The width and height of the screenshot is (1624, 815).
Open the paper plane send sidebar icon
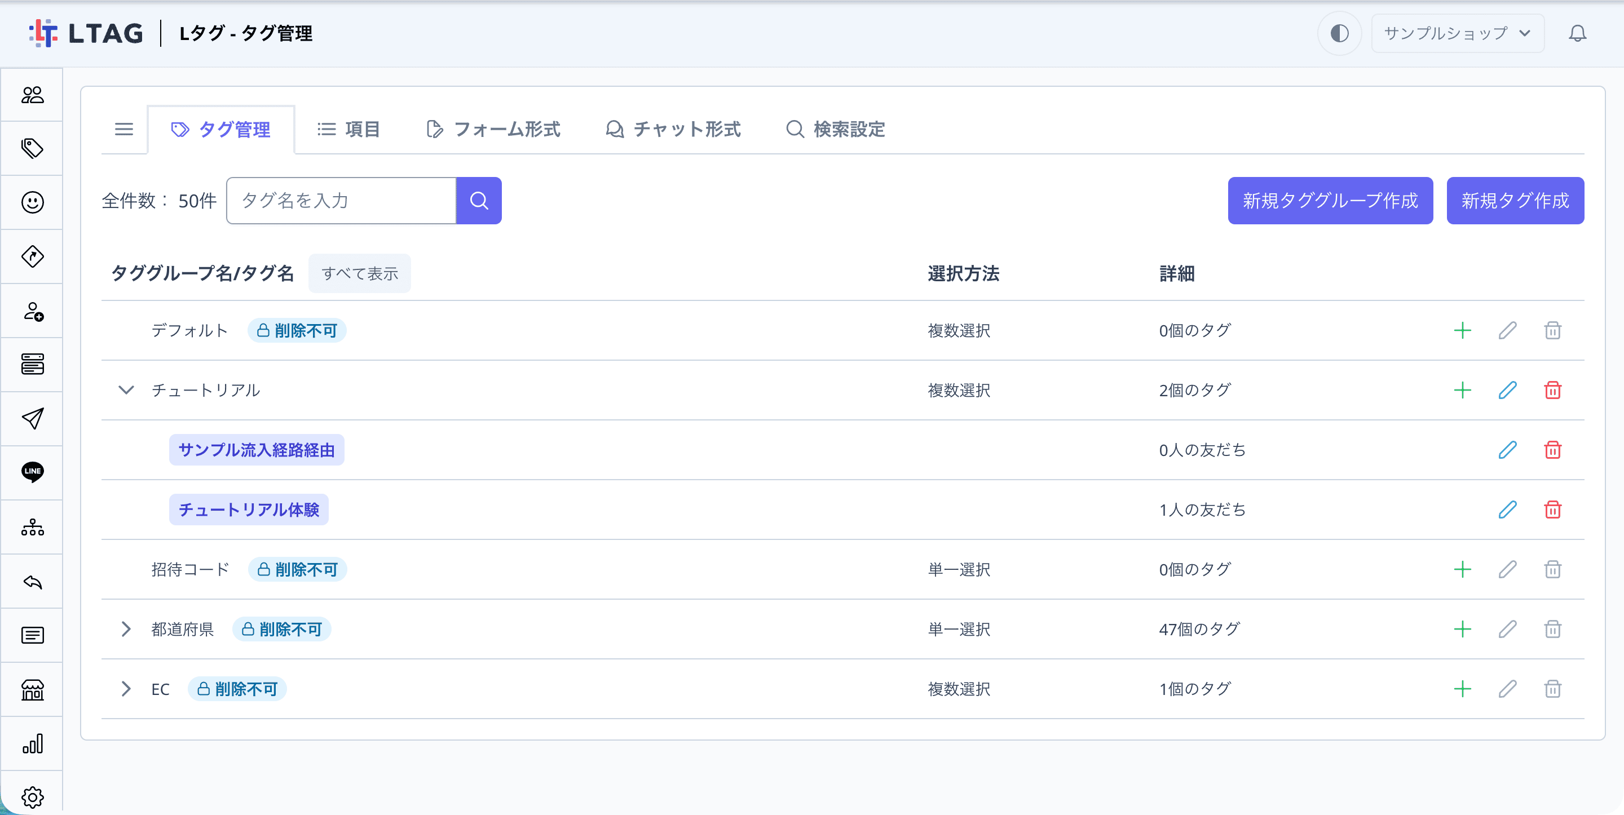tap(32, 419)
